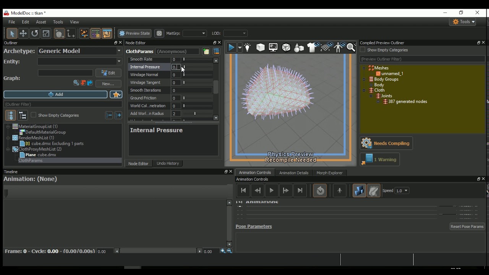The height and width of the screenshot is (275, 489).
Task: Open the Entity dropdown
Action: (x=79, y=61)
